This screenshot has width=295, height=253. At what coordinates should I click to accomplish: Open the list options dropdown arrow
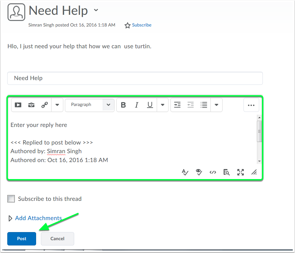pos(216,105)
